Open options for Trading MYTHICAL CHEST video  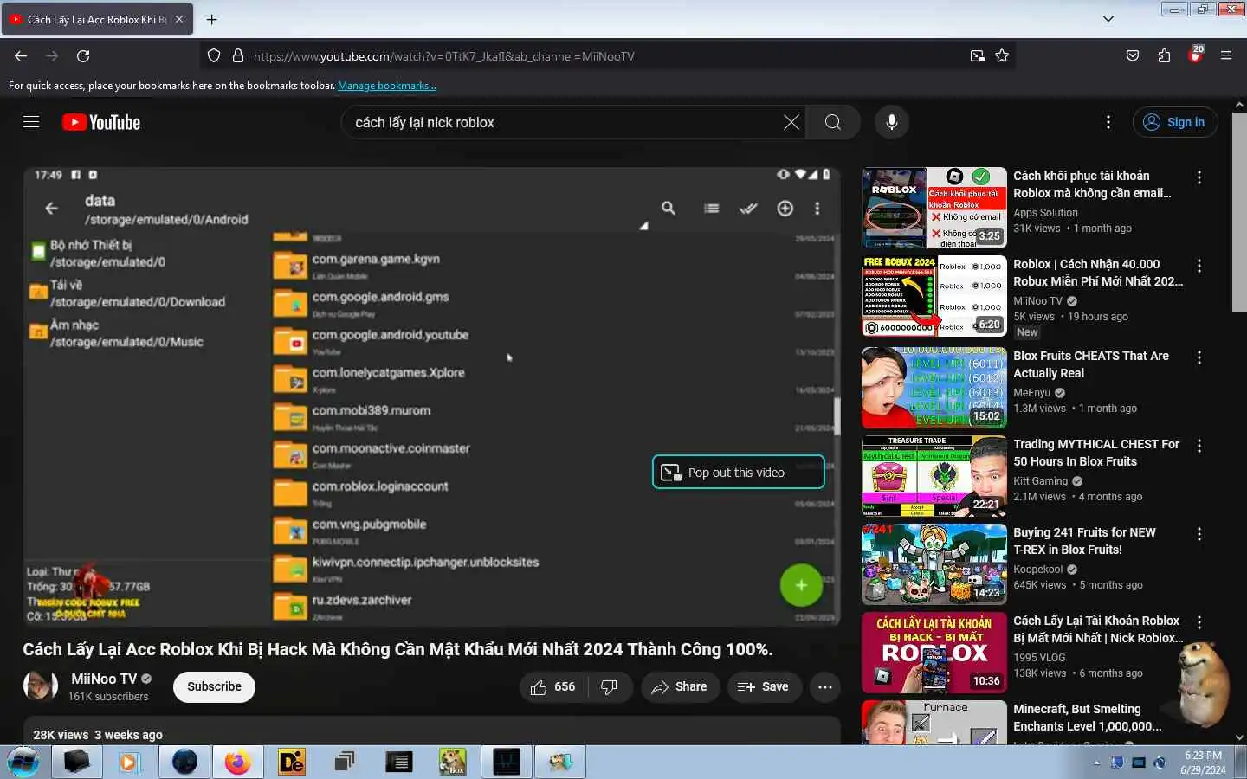point(1199,446)
